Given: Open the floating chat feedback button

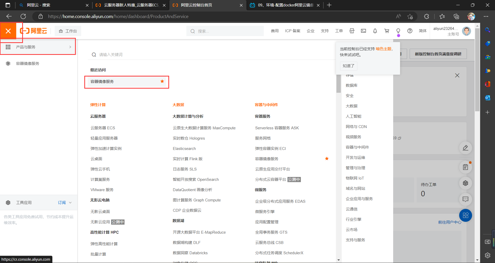Looking at the screenshot, I should [465, 199].
